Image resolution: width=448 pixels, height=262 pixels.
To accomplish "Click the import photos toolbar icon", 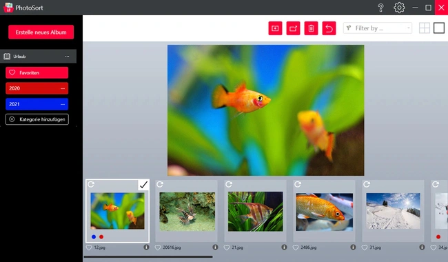I will coord(275,28).
